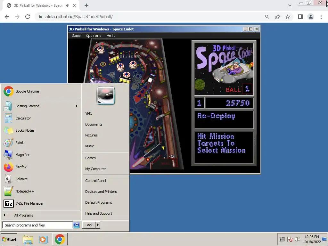The width and height of the screenshot is (328, 246).
Task: Close the 3D Pinball browser tab
Action: 74,5
